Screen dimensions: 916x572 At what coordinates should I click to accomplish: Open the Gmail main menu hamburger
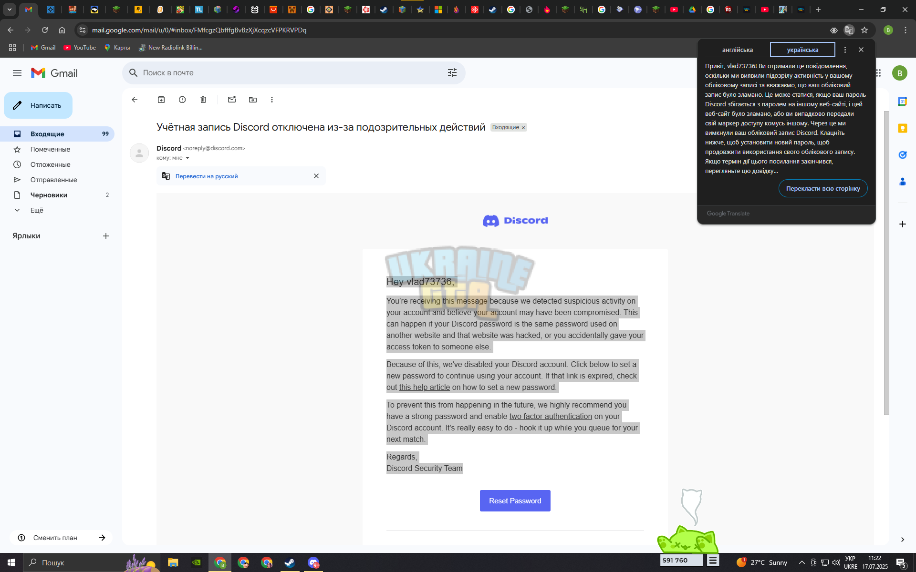17,73
